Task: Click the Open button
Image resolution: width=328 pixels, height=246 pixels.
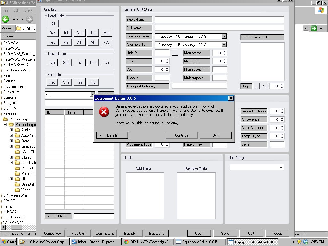Action: coord(199,234)
